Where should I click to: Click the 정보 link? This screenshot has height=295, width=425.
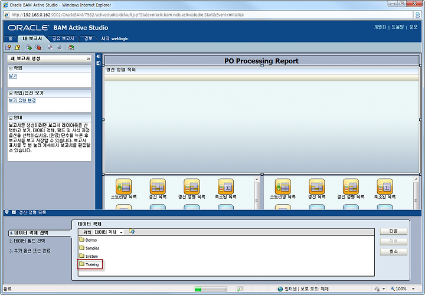(x=413, y=27)
